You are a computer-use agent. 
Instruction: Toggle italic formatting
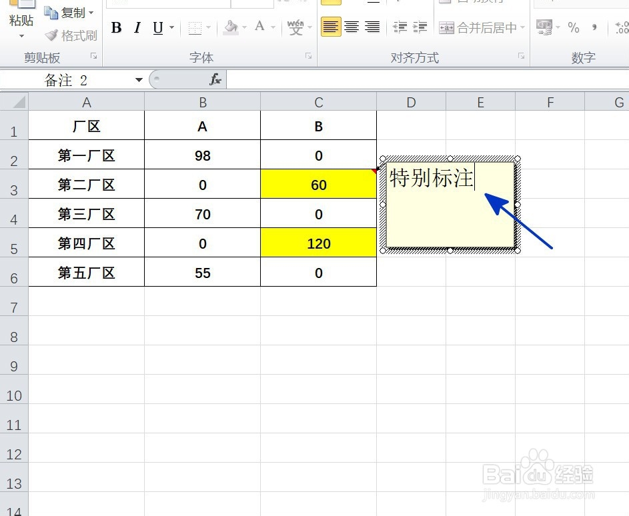[x=136, y=28]
